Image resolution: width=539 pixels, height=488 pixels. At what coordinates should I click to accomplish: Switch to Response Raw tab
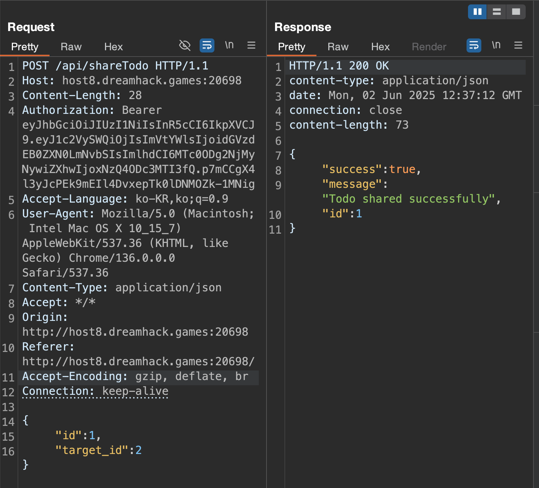338,47
